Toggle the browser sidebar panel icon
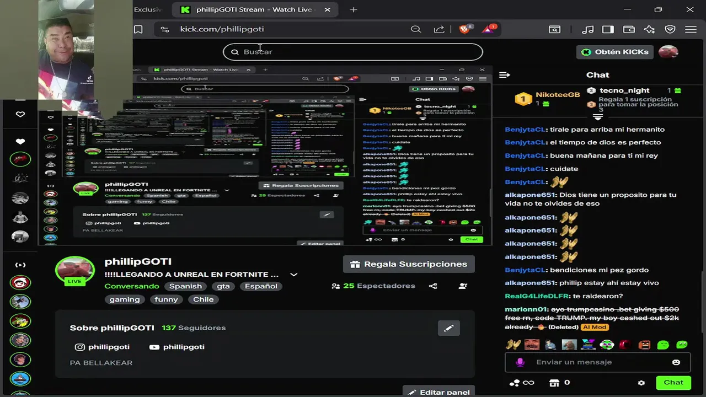 (608, 29)
